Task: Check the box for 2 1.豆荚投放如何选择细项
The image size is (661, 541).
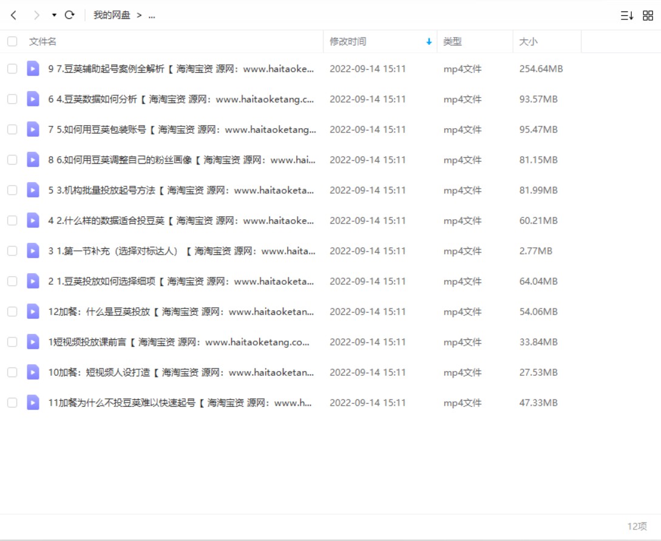Action: point(12,281)
